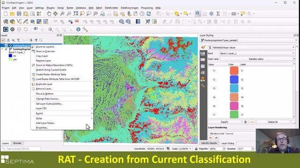The height and width of the screenshot is (168, 300).
Task: Open the Data Source Manager icon
Action: (x=6, y=21)
